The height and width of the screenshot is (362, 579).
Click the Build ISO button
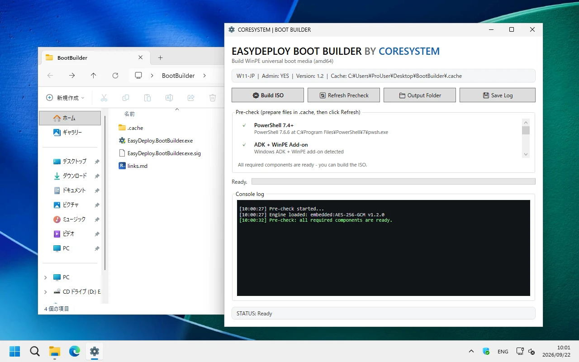pyautogui.click(x=268, y=95)
